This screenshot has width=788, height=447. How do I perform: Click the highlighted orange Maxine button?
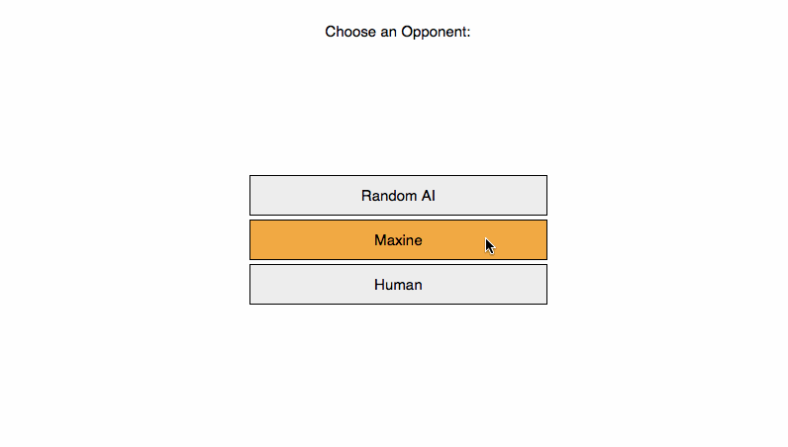(x=398, y=240)
